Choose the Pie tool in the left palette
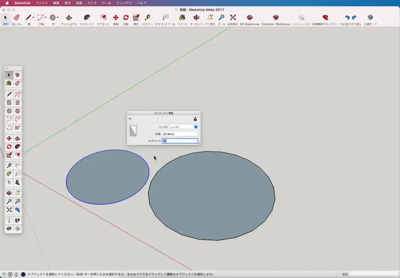This screenshot has height=278, width=400. (17, 128)
